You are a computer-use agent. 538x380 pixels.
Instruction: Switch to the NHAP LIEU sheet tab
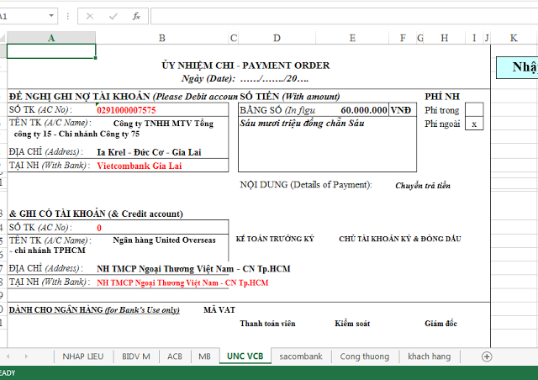[82, 356]
